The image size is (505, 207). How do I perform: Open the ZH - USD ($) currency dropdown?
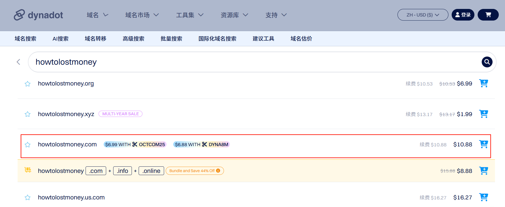pyautogui.click(x=422, y=15)
